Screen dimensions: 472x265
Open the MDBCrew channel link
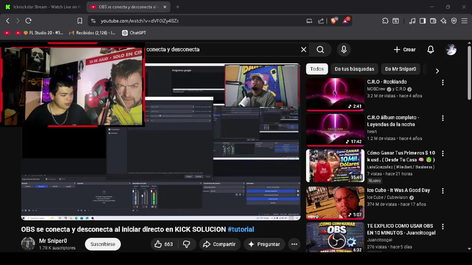pyautogui.click(x=376, y=89)
